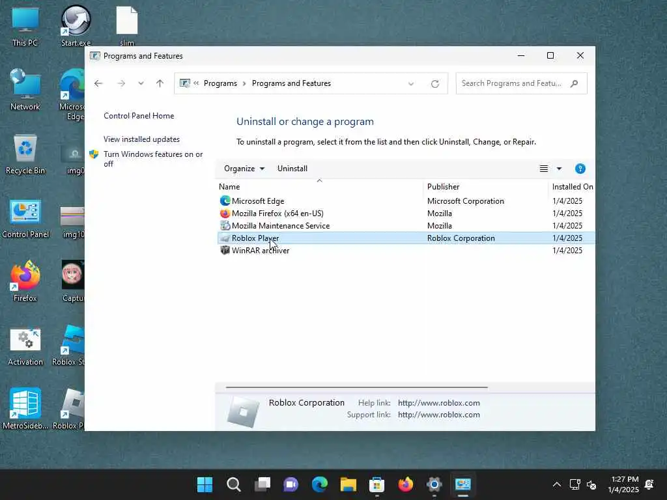The image size is (667, 500).
Task: Click the search magnifier icon
Action: pyautogui.click(x=575, y=83)
